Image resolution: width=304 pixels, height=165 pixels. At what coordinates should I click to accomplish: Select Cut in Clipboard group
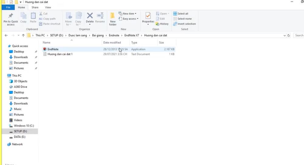pos(43,14)
